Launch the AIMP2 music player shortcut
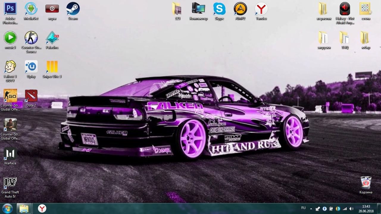 click(x=240, y=9)
